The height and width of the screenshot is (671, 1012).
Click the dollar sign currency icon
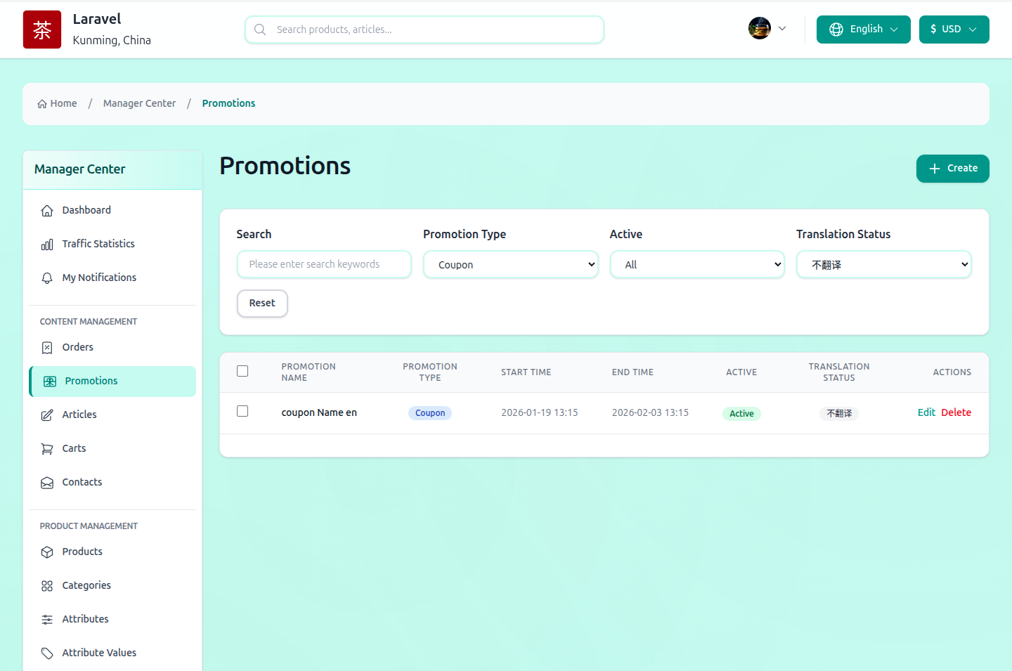coord(933,30)
